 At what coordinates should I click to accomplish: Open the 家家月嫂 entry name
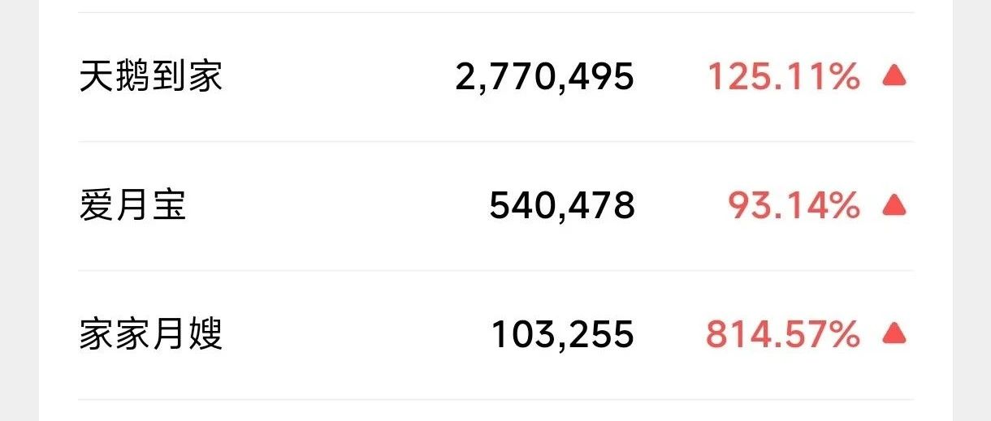151,334
